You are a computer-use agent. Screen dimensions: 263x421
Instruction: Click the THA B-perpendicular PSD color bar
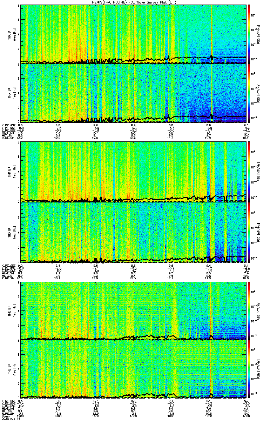pyautogui.click(x=249, y=34)
